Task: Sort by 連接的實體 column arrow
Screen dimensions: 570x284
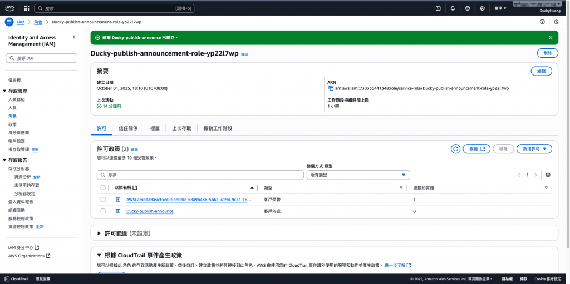Action: coord(546,188)
